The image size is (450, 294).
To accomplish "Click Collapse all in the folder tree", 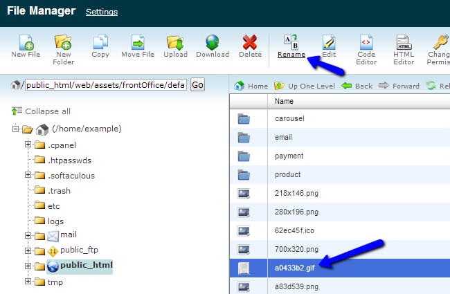I will [x=41, y=111].
